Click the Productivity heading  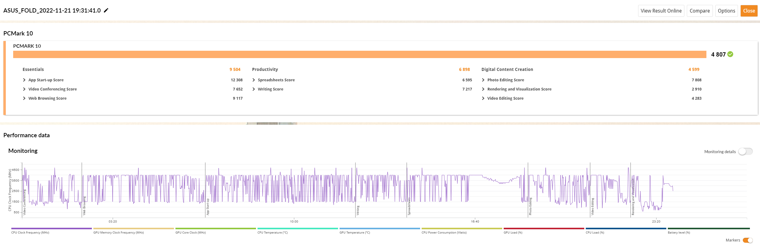coord(265,69)
